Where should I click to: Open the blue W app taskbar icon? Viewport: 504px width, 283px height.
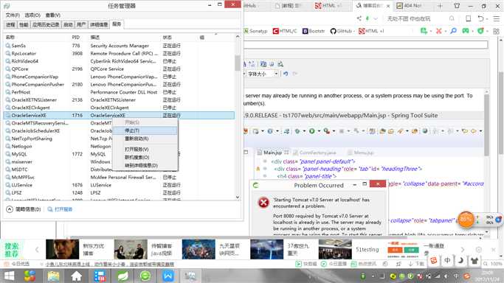[168, 276]
